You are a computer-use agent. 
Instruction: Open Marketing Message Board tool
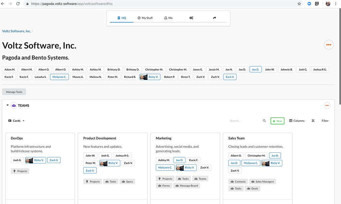(186, 186)
